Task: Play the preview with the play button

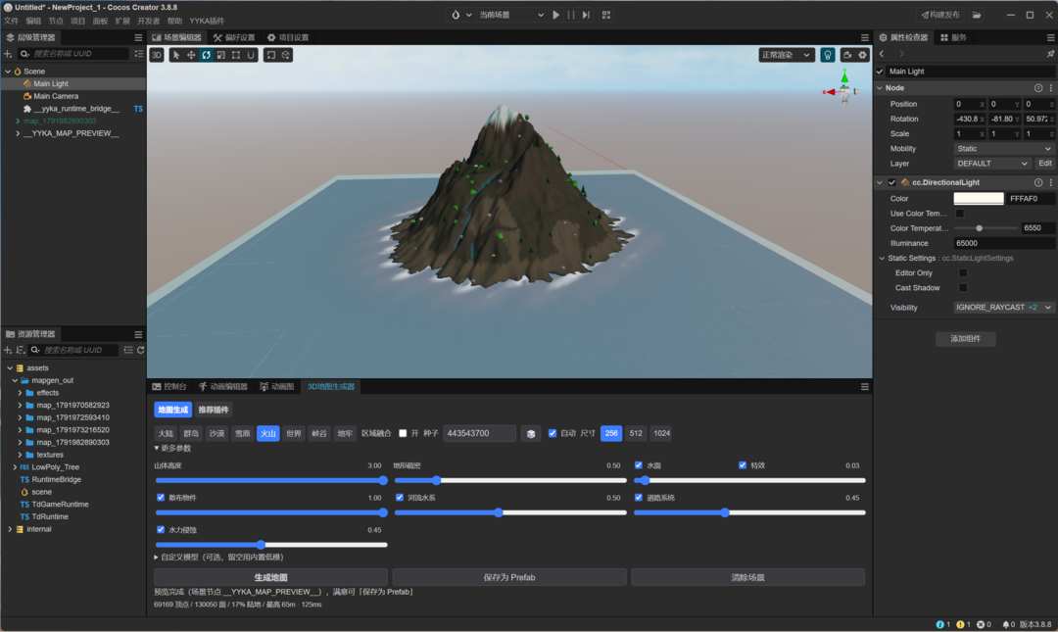Action: pos(556,14)
